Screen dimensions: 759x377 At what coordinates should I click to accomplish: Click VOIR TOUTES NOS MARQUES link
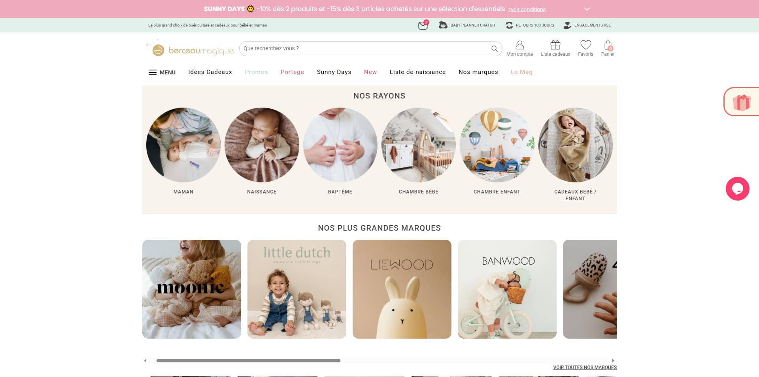pos(585,368)
